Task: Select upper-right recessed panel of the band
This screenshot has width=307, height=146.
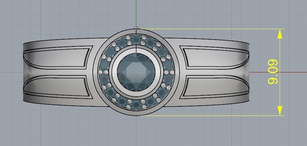Action: tap(215, 58)
